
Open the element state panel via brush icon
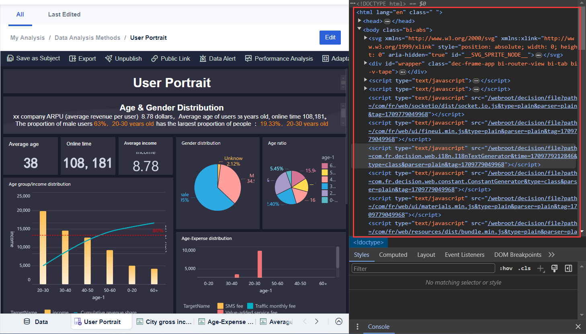pos(555,268)
